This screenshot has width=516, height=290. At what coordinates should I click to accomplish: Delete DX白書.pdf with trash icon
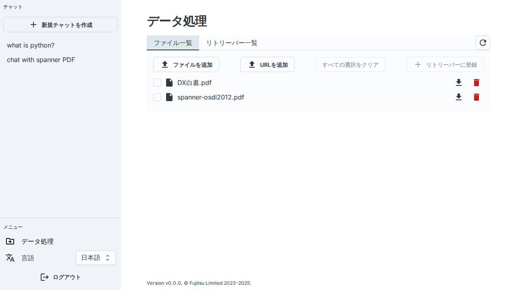click(x=476, y=83)
